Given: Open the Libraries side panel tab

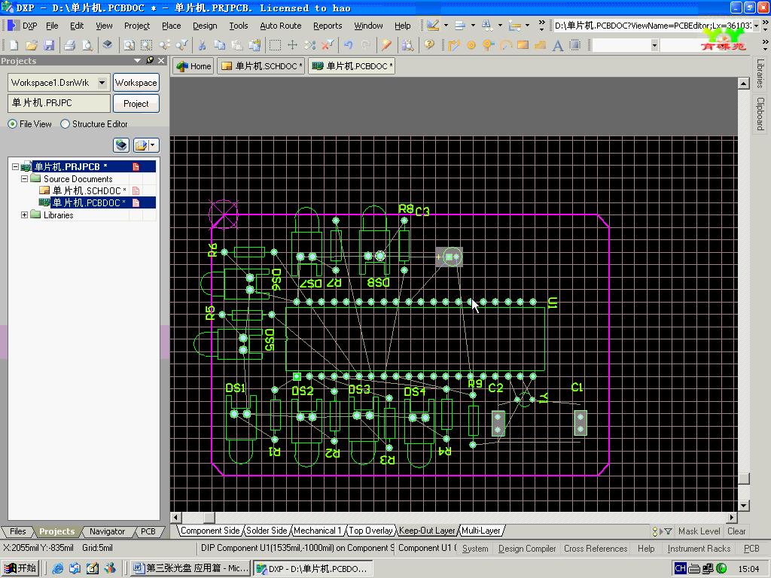Looking at the screenshot, I should click(760, 73).
